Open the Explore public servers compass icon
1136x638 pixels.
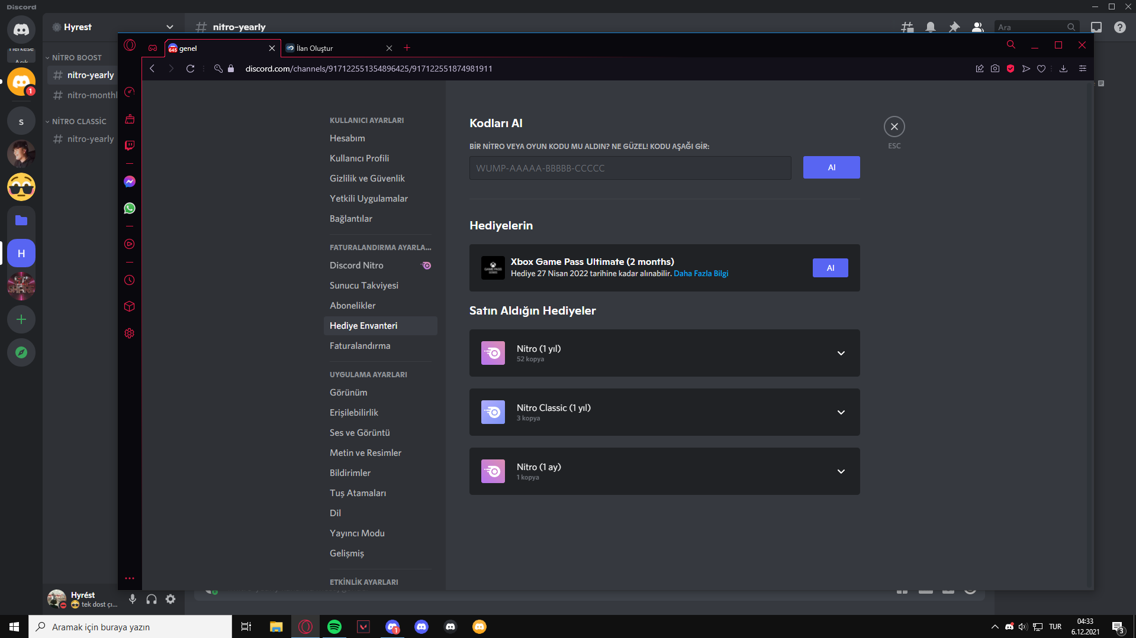21,352
